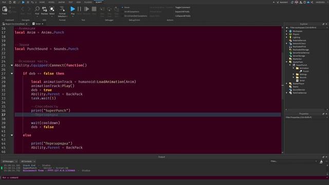Click the Format Selection icon
Viewport: 329px width, 185px height.
pyautogui.click(x=62, y=9)
